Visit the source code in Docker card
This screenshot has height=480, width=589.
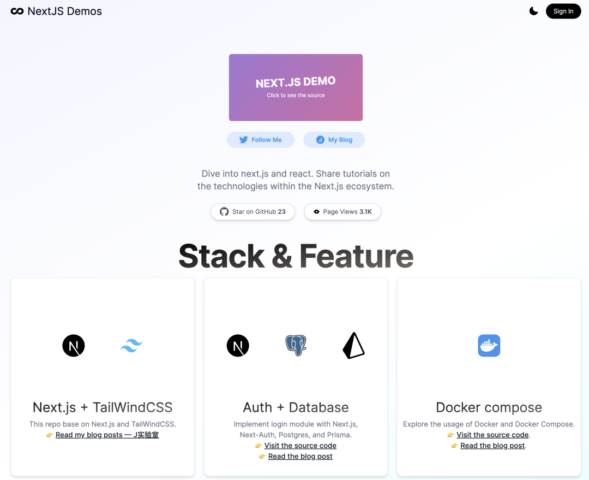click(492, 435)
